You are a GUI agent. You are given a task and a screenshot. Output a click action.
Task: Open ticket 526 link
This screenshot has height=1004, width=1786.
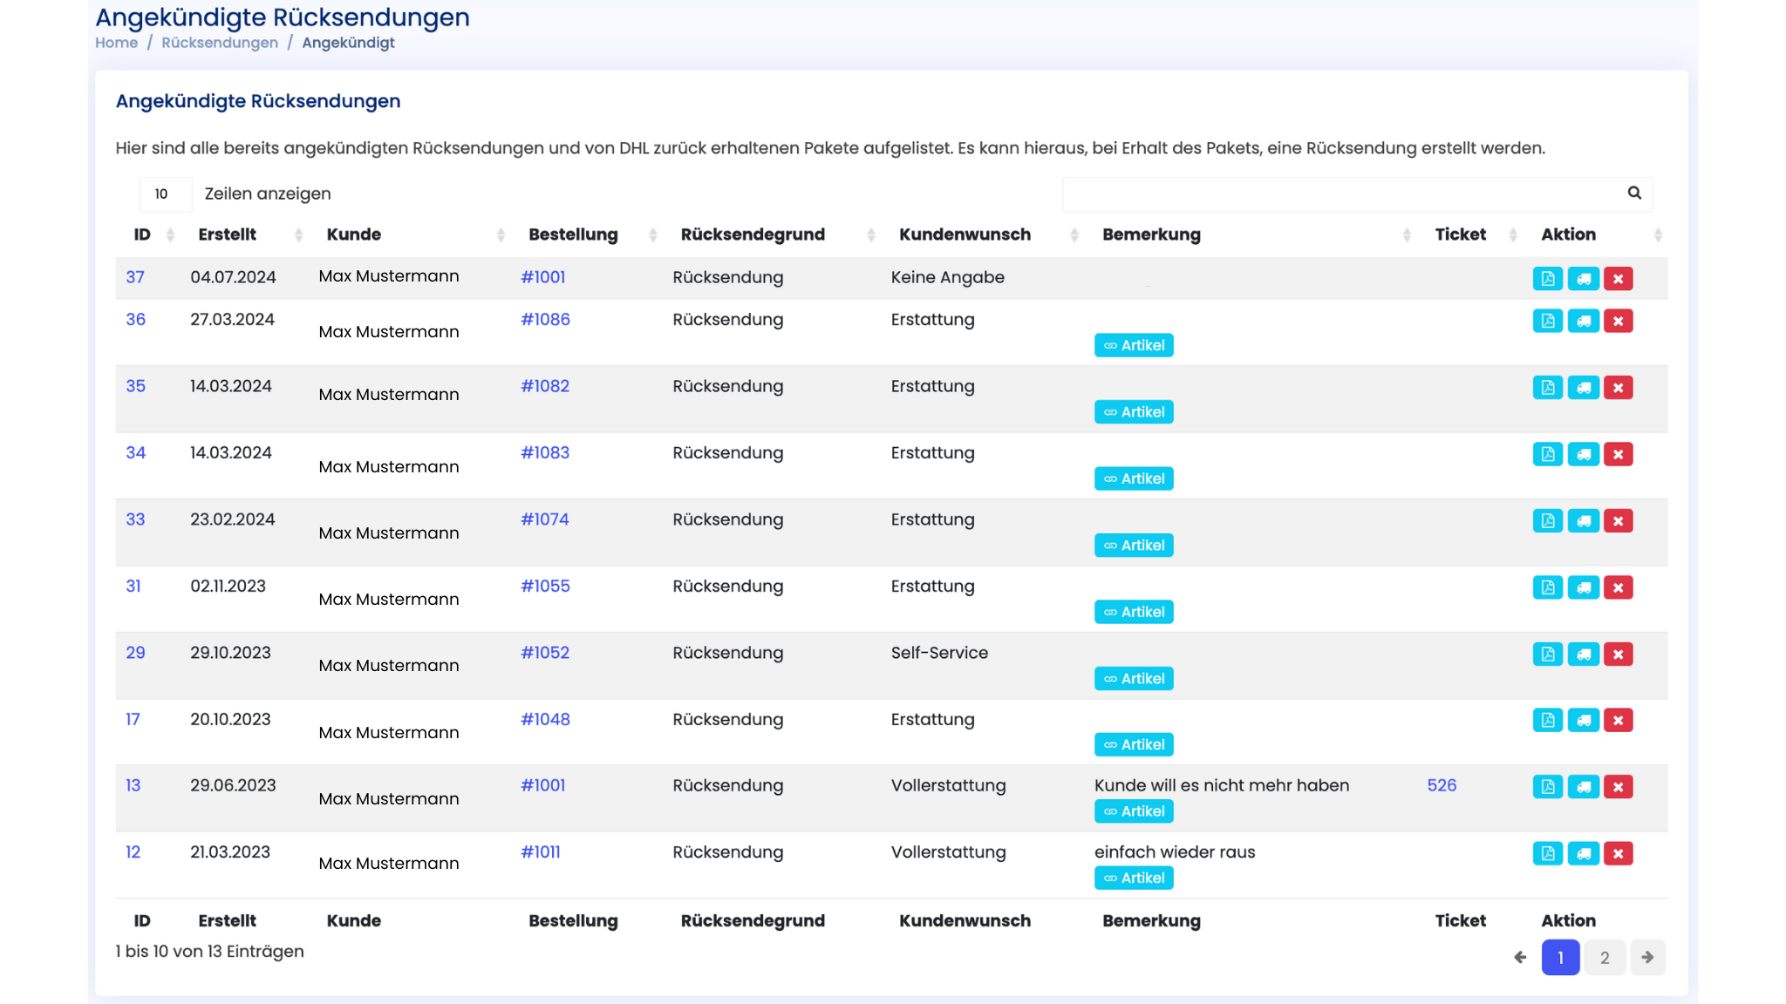(1442, 785)
